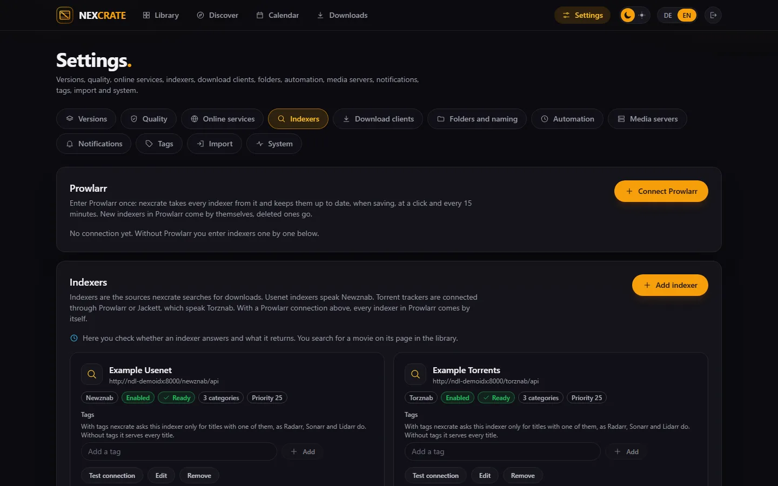The image size is (778, 486).
Task: Select EN language option
Action: 687,15
